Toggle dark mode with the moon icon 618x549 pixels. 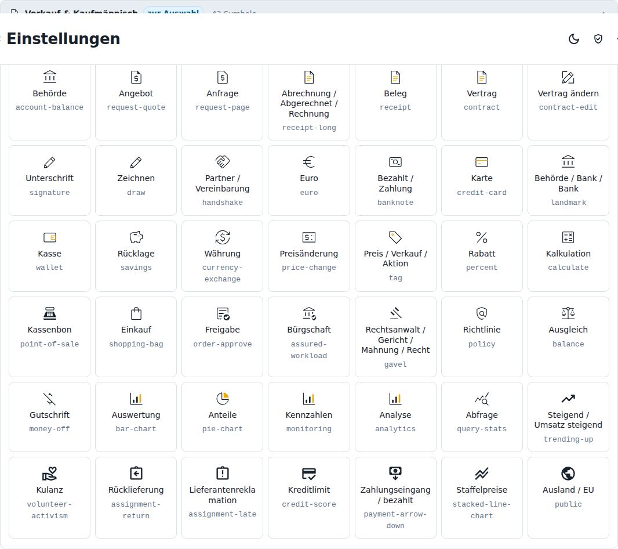click(574, 39)
